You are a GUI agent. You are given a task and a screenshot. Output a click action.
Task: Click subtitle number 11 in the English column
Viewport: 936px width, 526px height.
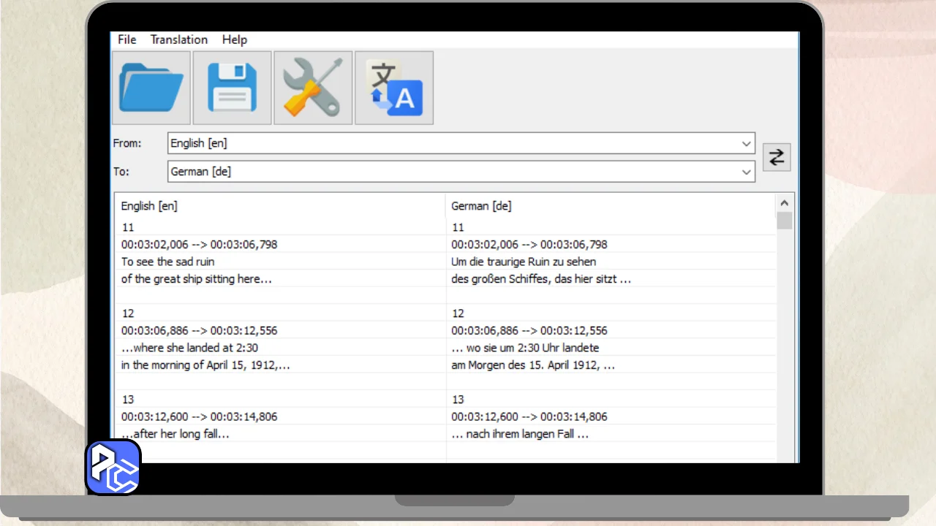[128, 228]
